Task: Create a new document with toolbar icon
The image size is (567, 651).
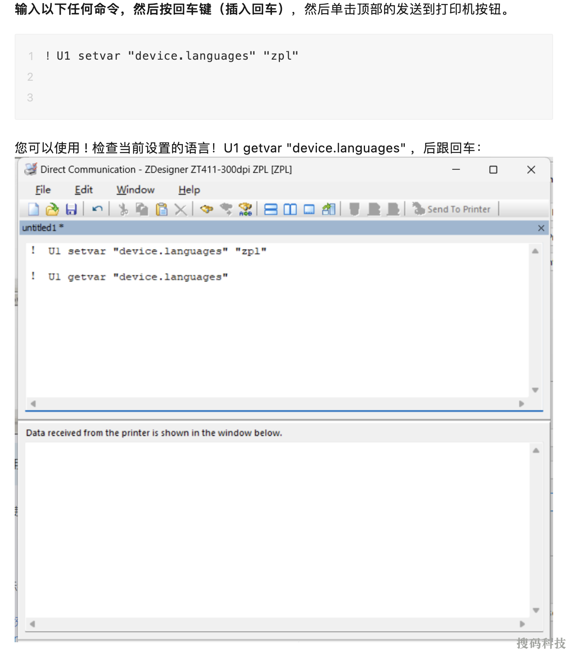Action: (x=33, y=209)
